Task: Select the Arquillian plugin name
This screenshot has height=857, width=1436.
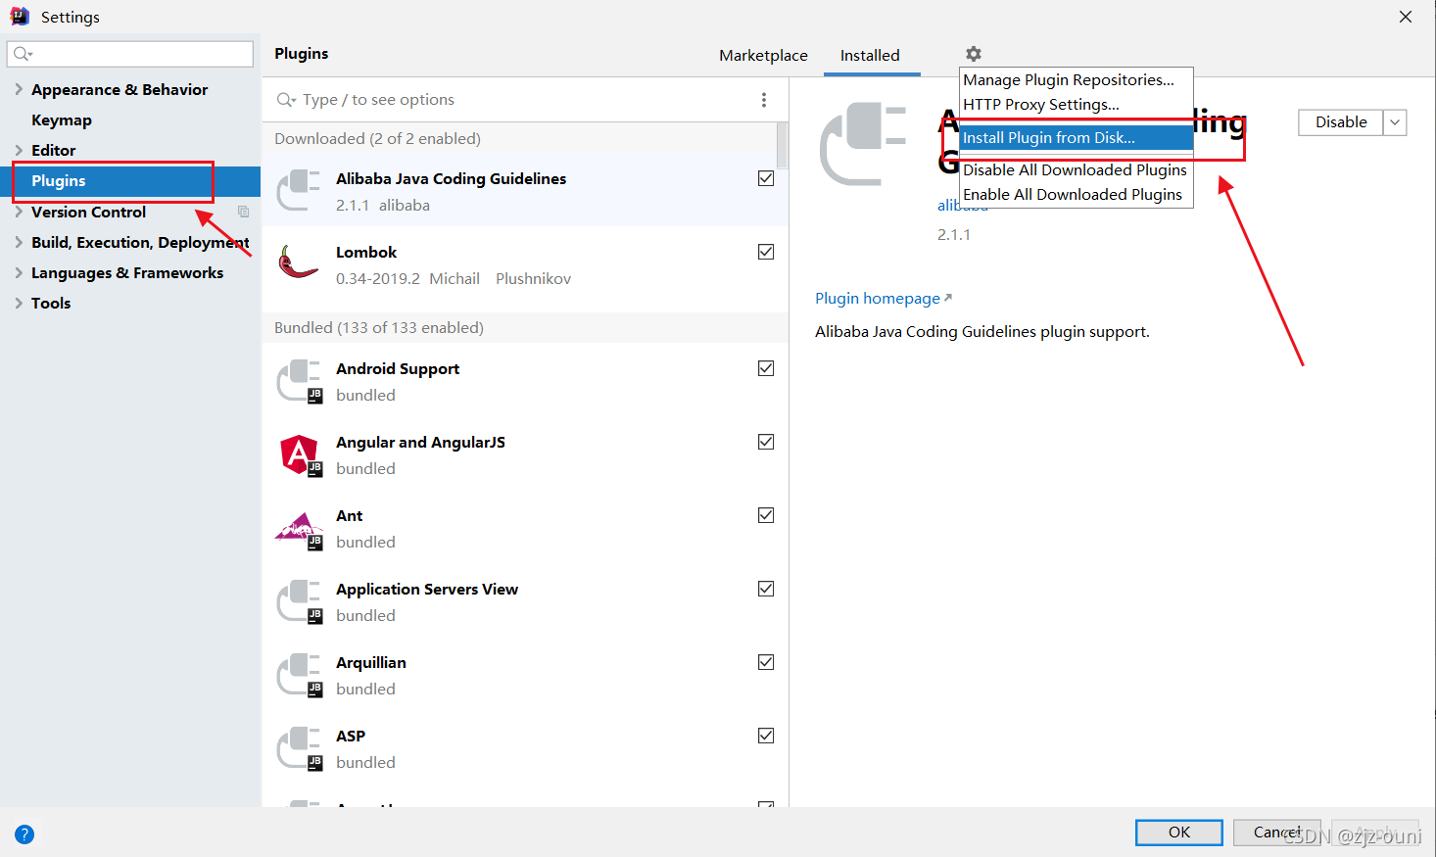Action: click(x=371, y=663)
